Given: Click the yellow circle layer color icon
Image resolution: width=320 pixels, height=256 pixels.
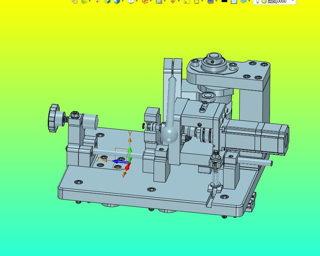Looking at the screenshot, I should pyautogui.click(x=264, y=2).
